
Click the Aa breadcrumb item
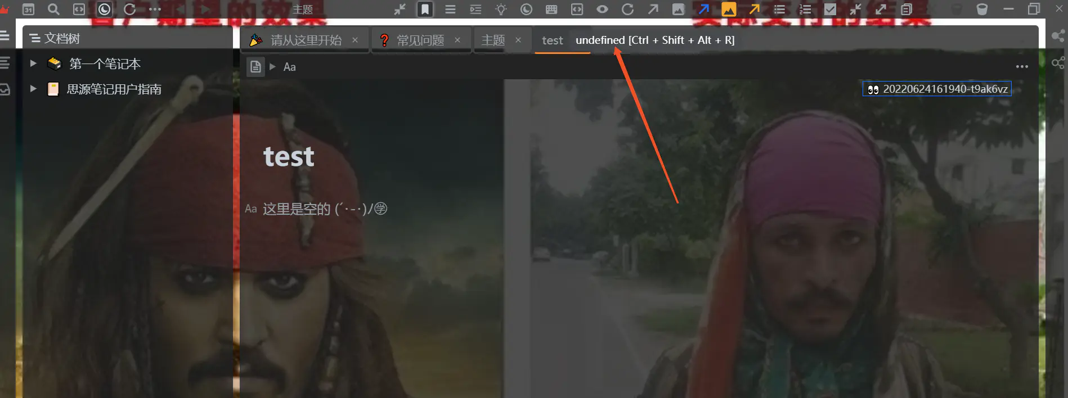point(289,67)
